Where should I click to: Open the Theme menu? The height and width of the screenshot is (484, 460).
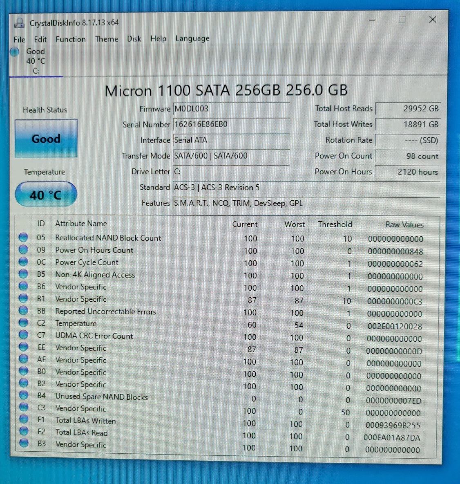click(x=107, y=39)
